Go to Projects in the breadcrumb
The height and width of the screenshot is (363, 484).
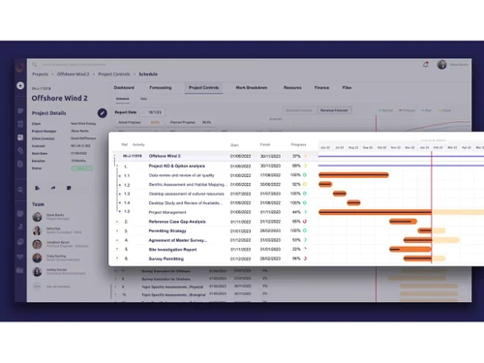(x=41, y=75)
